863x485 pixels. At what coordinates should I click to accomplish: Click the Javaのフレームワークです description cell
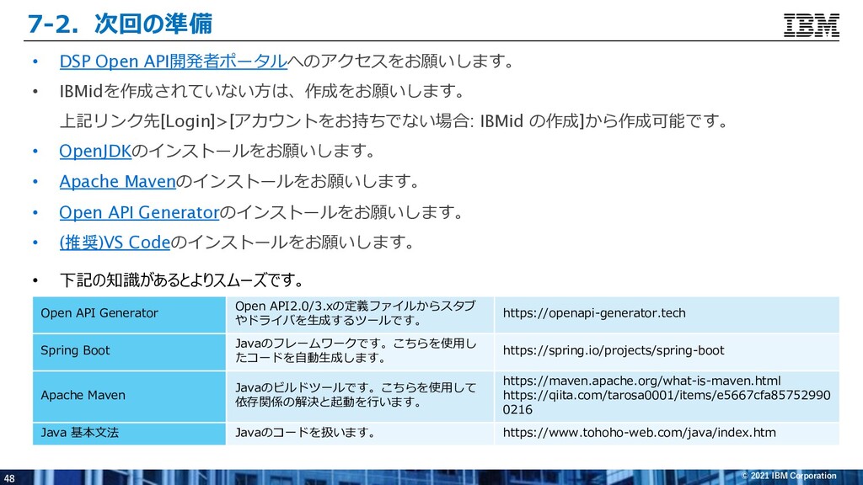click(x=360, y=351)
